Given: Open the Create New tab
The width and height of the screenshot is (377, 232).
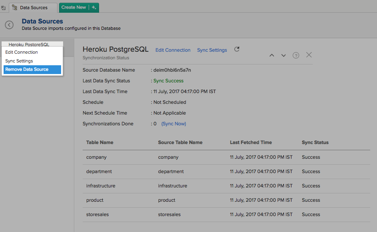Looking at the screenshot, I should click(74, 8).
